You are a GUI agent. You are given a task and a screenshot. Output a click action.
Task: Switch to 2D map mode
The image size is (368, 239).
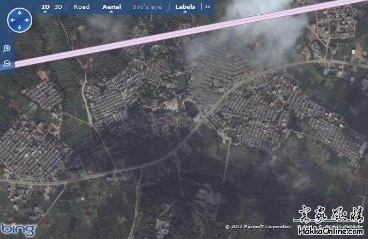pos(46,7)
